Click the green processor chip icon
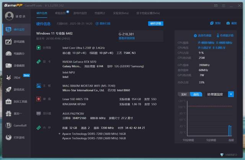Viewport: 245px width, 160px height. click(x=39, y=47)
